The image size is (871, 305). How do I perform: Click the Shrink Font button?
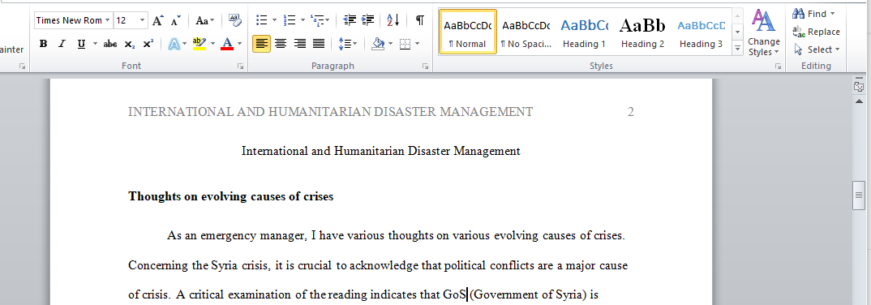(x=175, y=21)
